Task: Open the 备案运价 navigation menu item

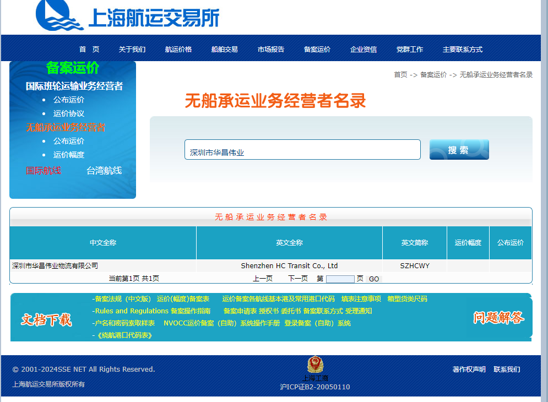Action: [317, 50]
